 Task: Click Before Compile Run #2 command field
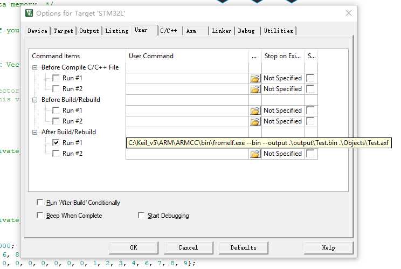tap(187, 89)
